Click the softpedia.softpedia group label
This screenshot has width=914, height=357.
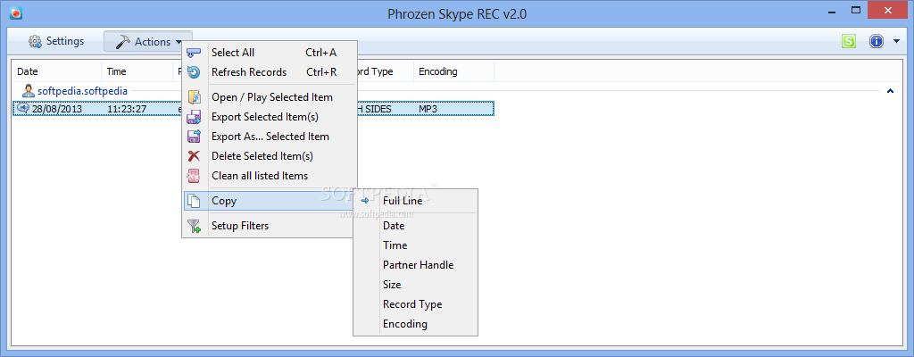(83, 91)
